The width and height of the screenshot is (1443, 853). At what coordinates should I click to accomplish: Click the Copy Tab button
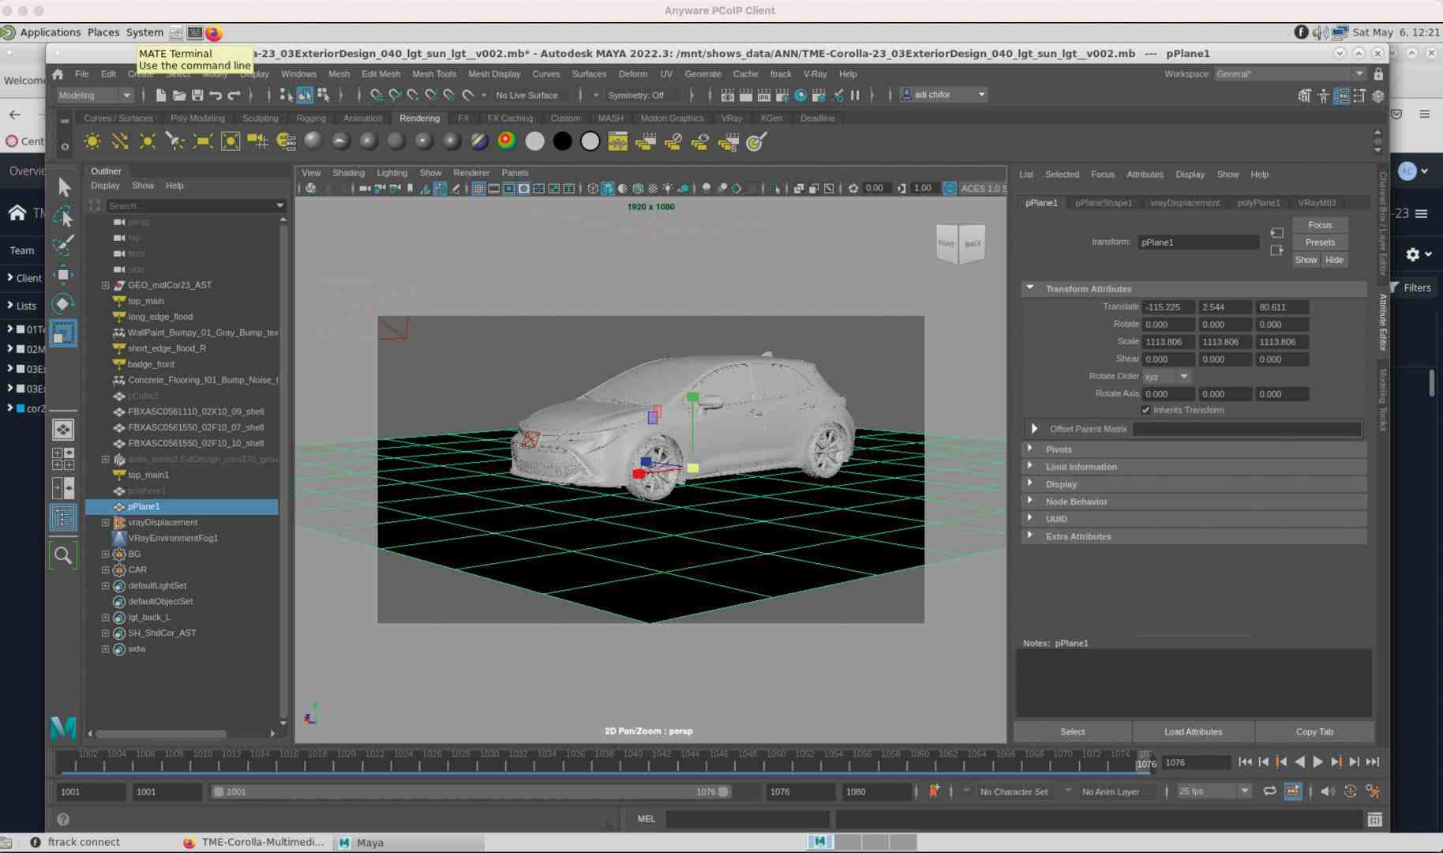[x=1313, y=731]
